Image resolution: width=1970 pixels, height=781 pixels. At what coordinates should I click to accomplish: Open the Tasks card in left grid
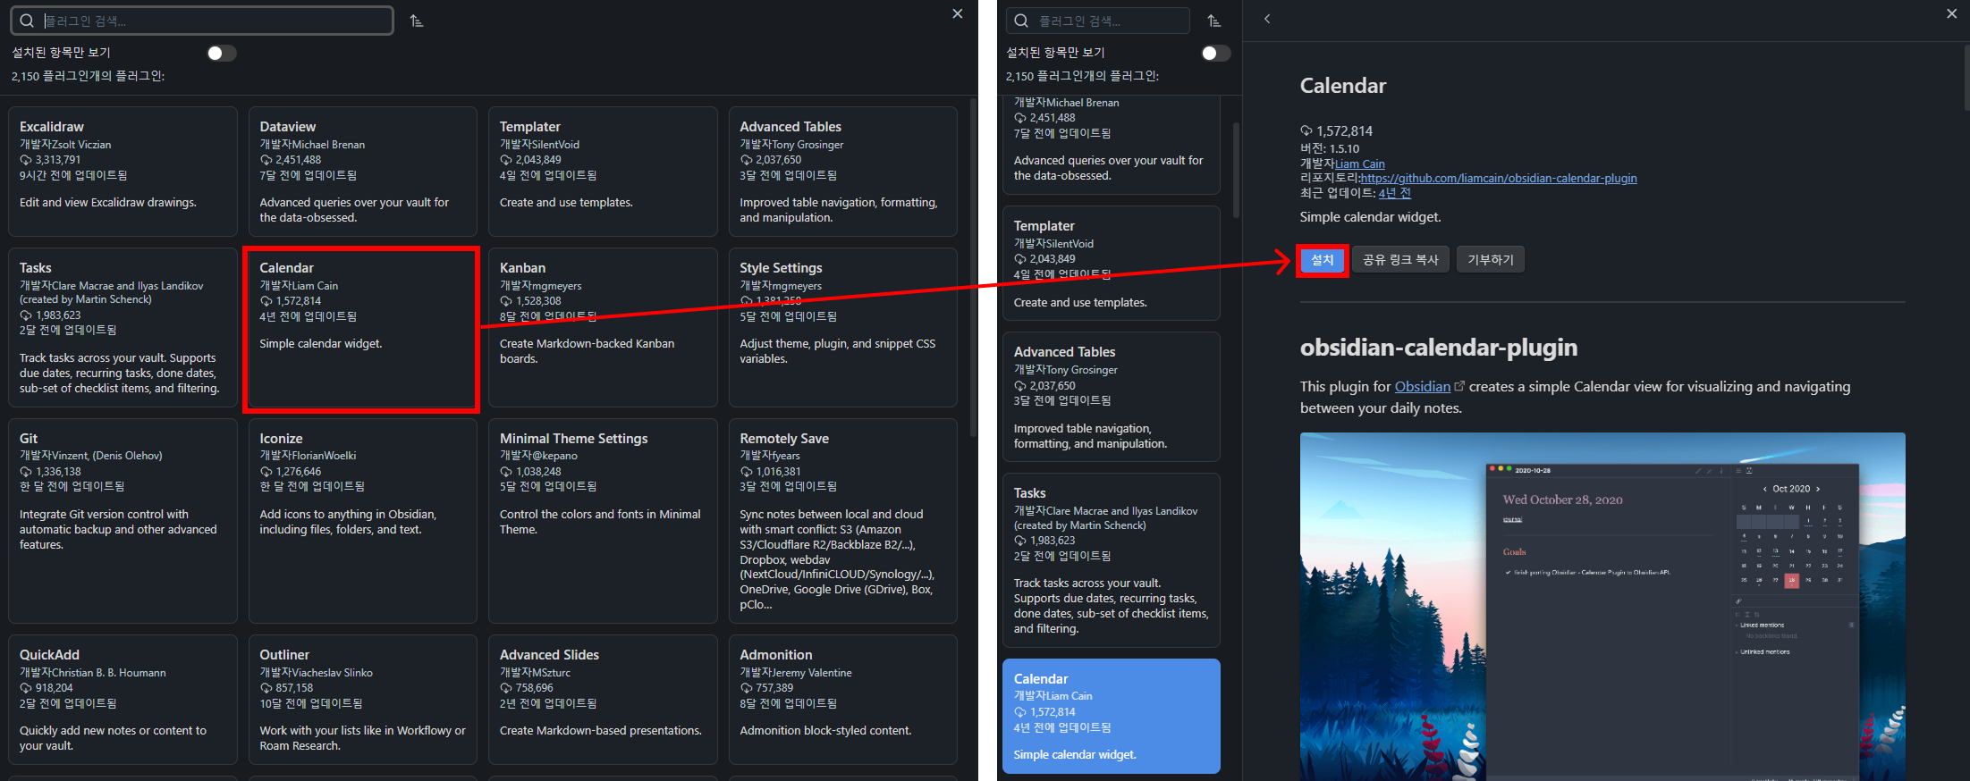coord(123,328)
